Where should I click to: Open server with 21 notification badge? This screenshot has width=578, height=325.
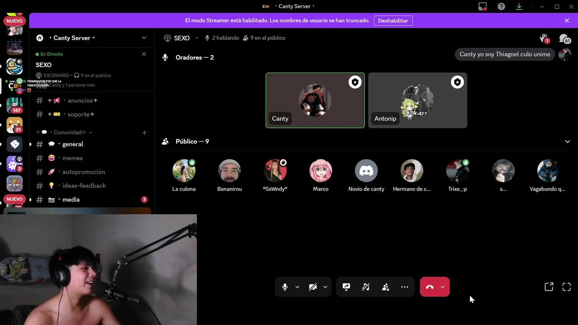[x=14, y=125]
